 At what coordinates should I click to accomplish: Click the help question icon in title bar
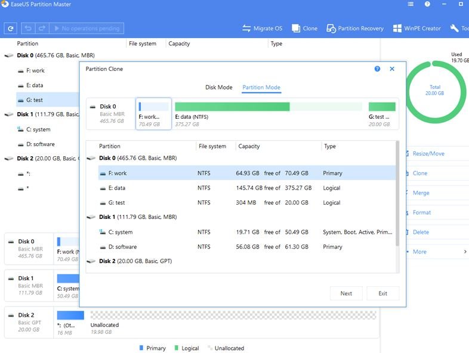click(x=427, y=4)
